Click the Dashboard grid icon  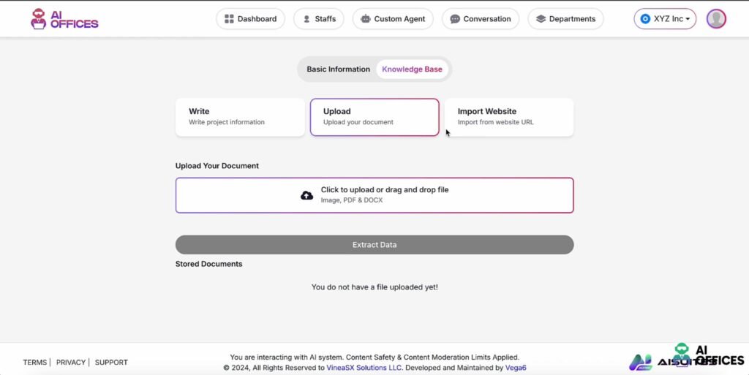pos(229,19)
